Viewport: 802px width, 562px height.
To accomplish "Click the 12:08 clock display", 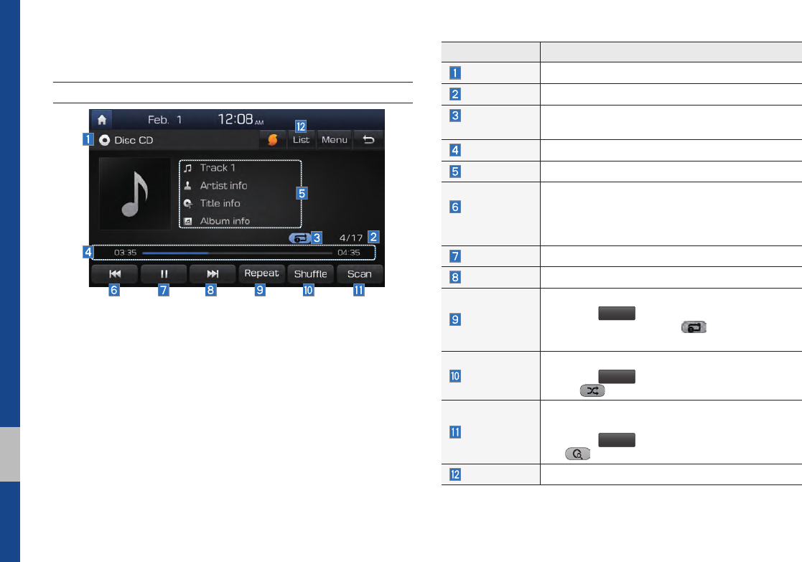I will (x=241, y=120).
